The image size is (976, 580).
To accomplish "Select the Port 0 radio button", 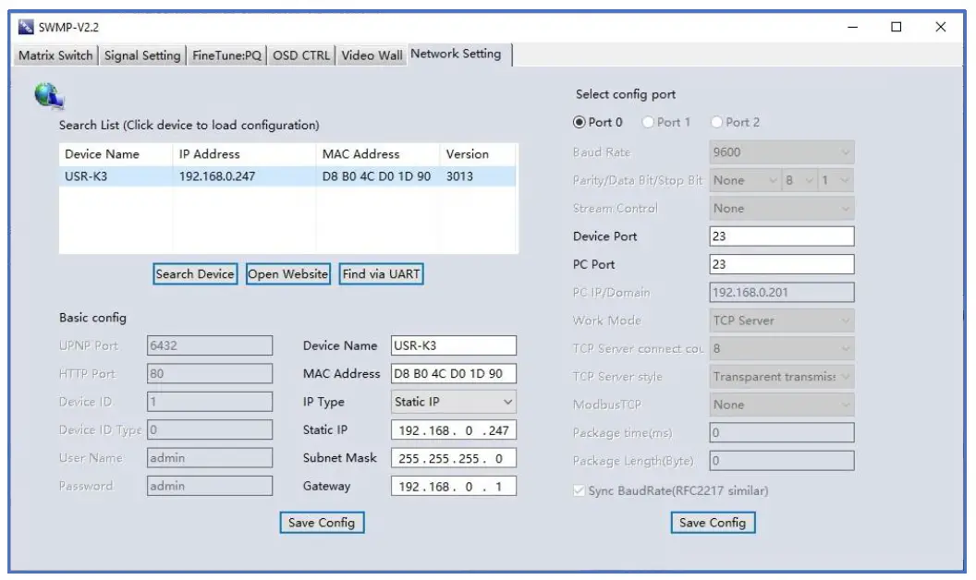I will pyautogui.click(x=579, y=122).
